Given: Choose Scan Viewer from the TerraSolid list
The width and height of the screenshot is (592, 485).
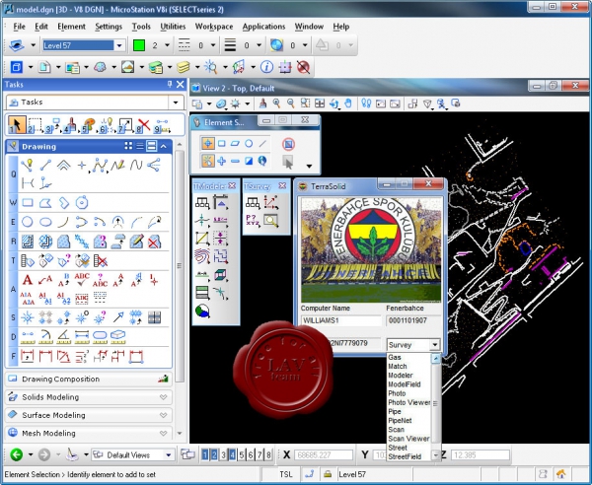Looking at the screenshot, I should [408, 439].
